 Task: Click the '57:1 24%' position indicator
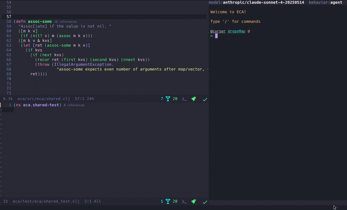tap(84, 99)
